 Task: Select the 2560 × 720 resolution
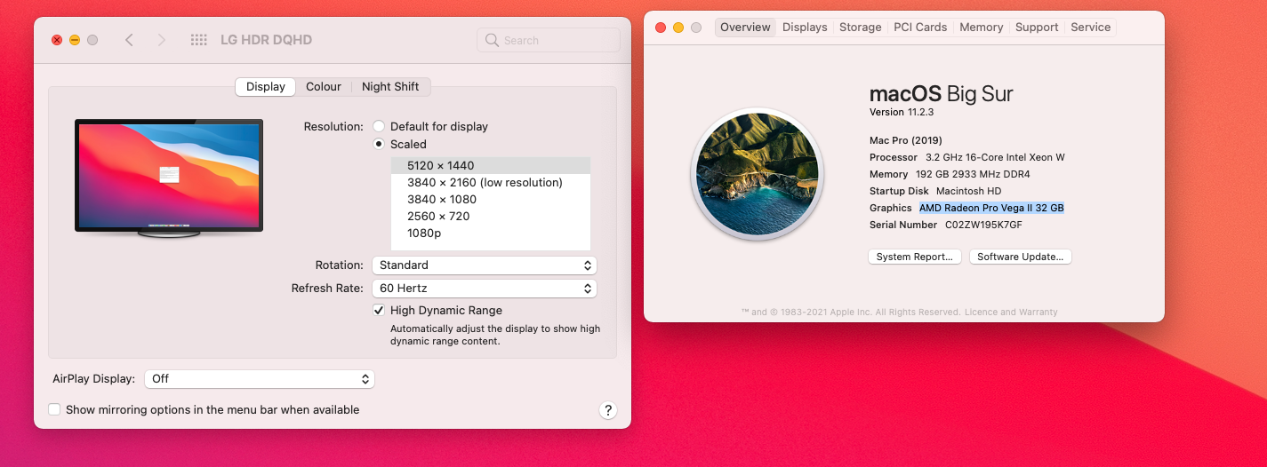pos(491,216)
